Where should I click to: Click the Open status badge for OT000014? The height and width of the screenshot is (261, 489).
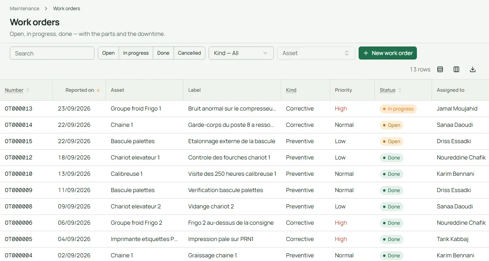tap(392, 125)
